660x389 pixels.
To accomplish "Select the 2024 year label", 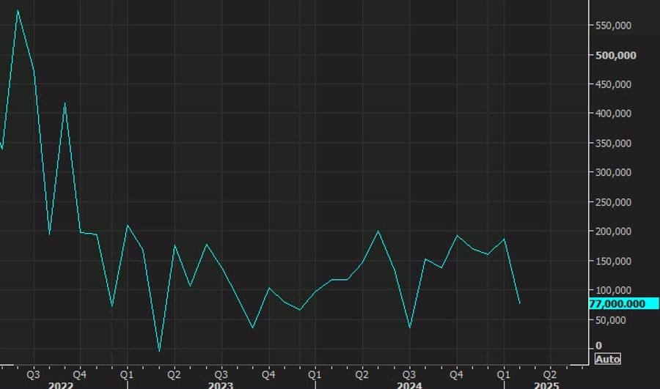I will pyautogui.click(x=409, y=385).
